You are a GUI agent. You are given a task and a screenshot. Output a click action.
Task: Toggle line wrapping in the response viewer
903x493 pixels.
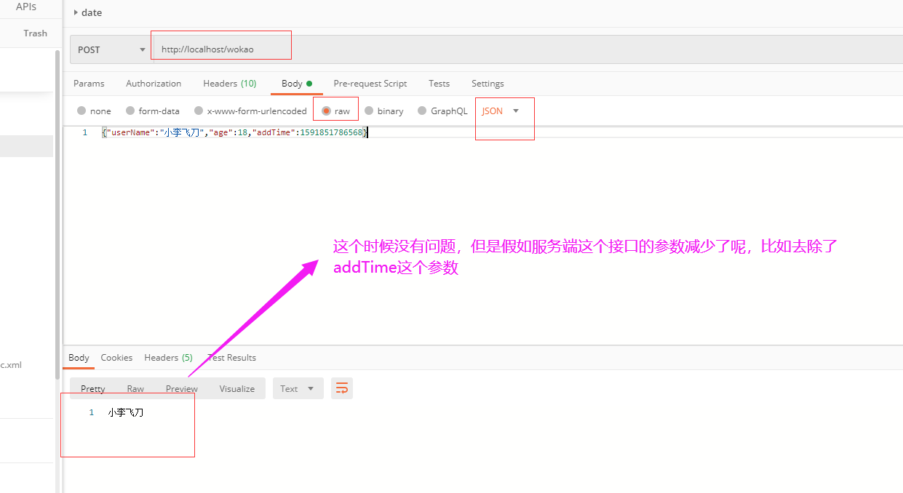(x=341, y=388)
